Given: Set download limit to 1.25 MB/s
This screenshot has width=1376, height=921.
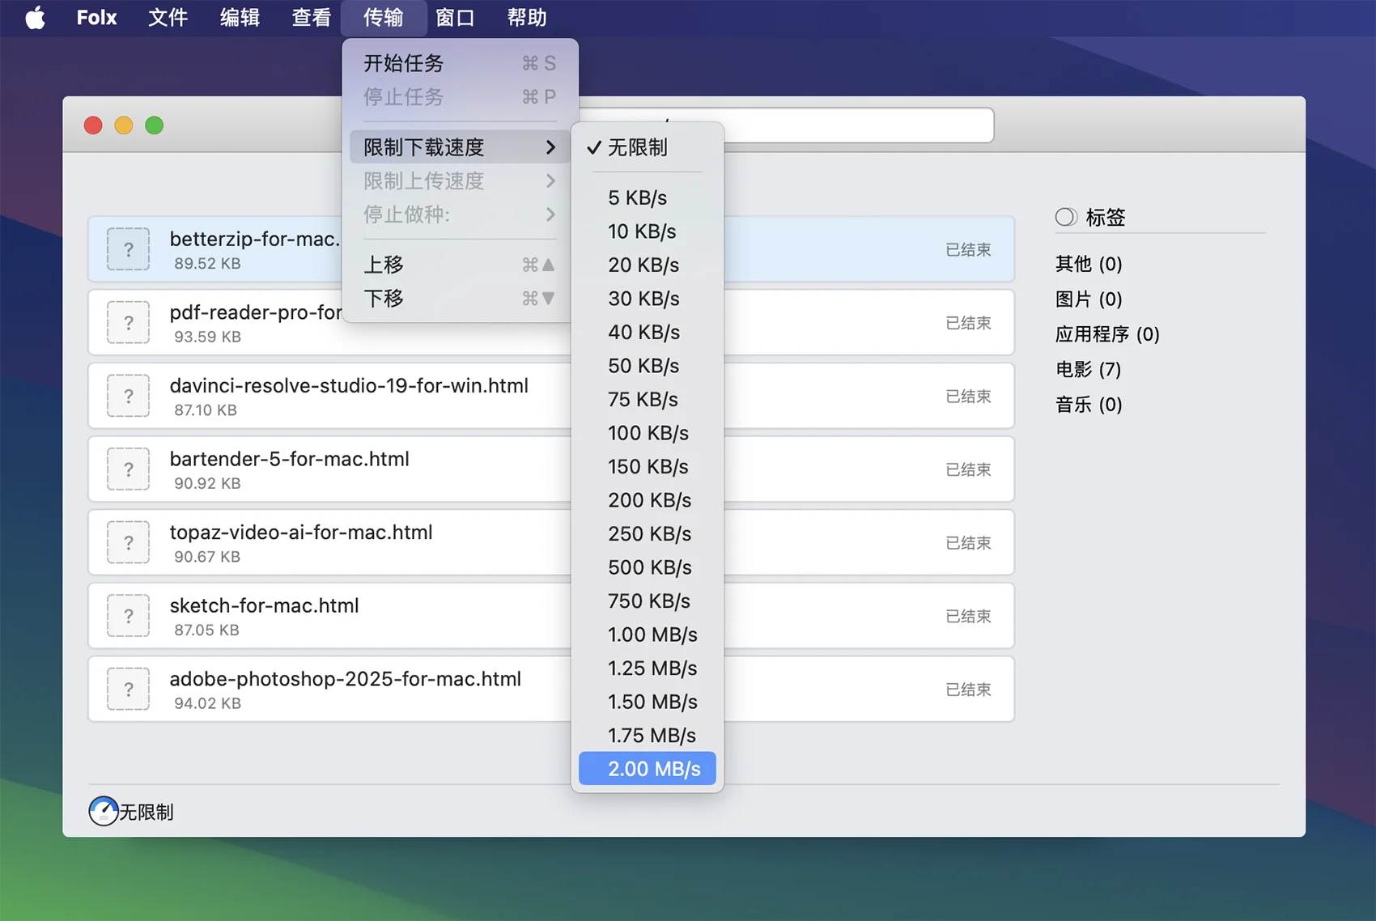Looking at the screenshot, I should 648,668.
